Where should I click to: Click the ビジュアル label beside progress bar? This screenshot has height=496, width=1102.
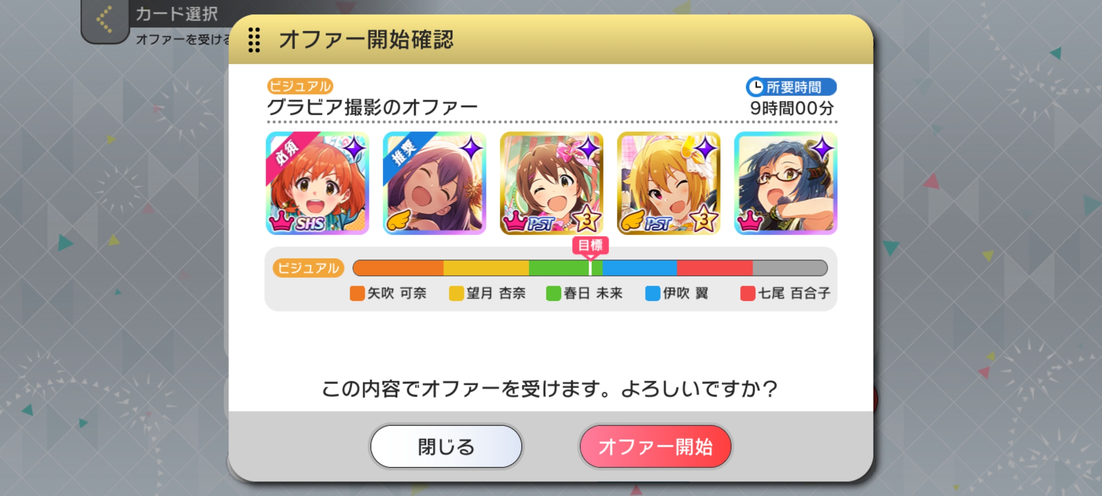coord(308,268)
